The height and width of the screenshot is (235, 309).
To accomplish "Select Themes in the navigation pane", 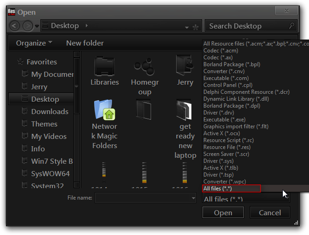I will tap(45, 124).
